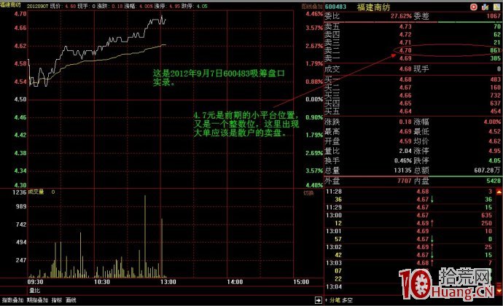Click the 10:30 label on time axis
Image resolution: width=503 pixels, height=306 pixels.
(x=101, y=282)
